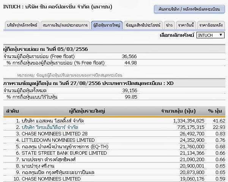The width and height of the screenshot is (228, 182).
Task: Click the INTUCH company title heading
Action: tap(58, 7)
